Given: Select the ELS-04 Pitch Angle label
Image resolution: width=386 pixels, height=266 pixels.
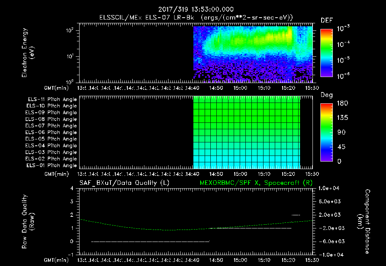Looking at the screenshot, I should click(x=51, y=145).
